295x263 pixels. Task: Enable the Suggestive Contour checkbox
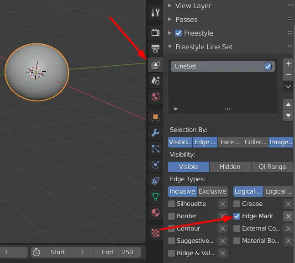[171, 241]
